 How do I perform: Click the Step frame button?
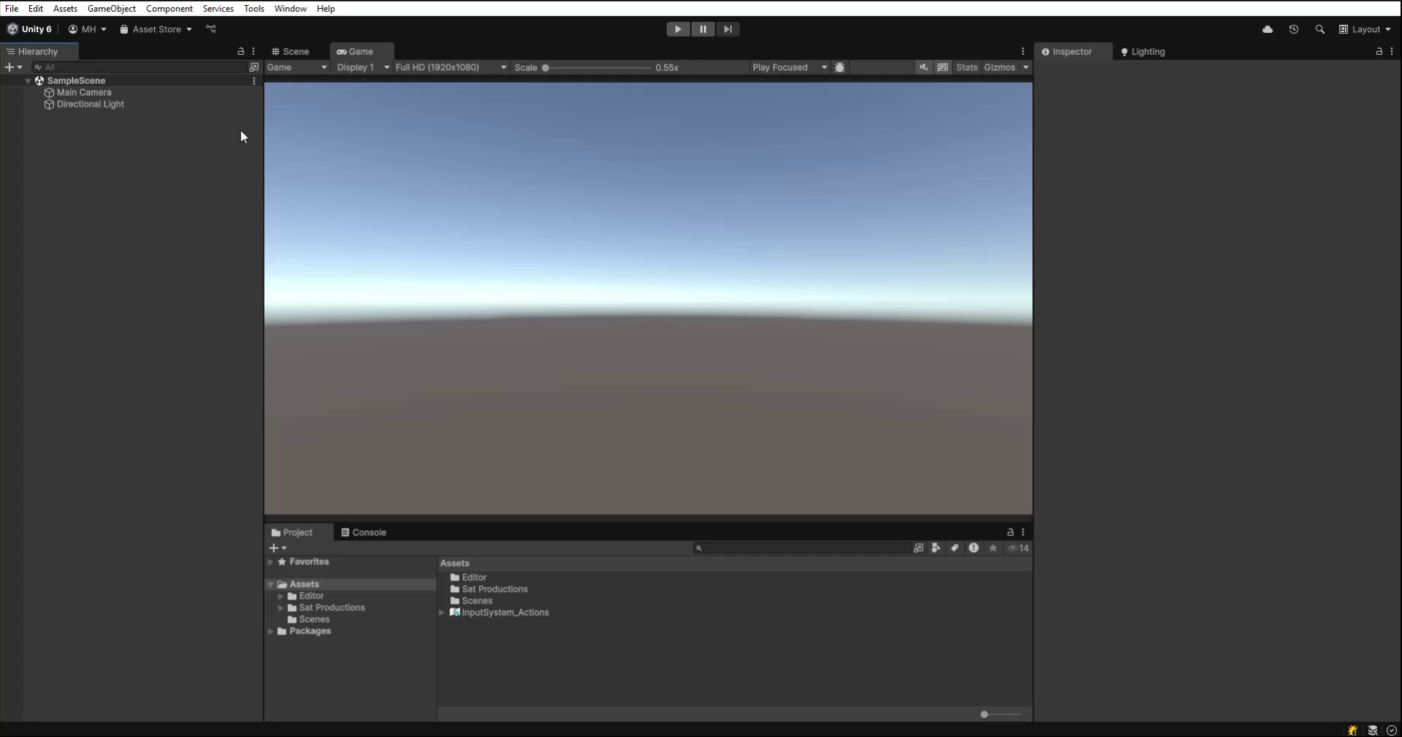(727, 29)
